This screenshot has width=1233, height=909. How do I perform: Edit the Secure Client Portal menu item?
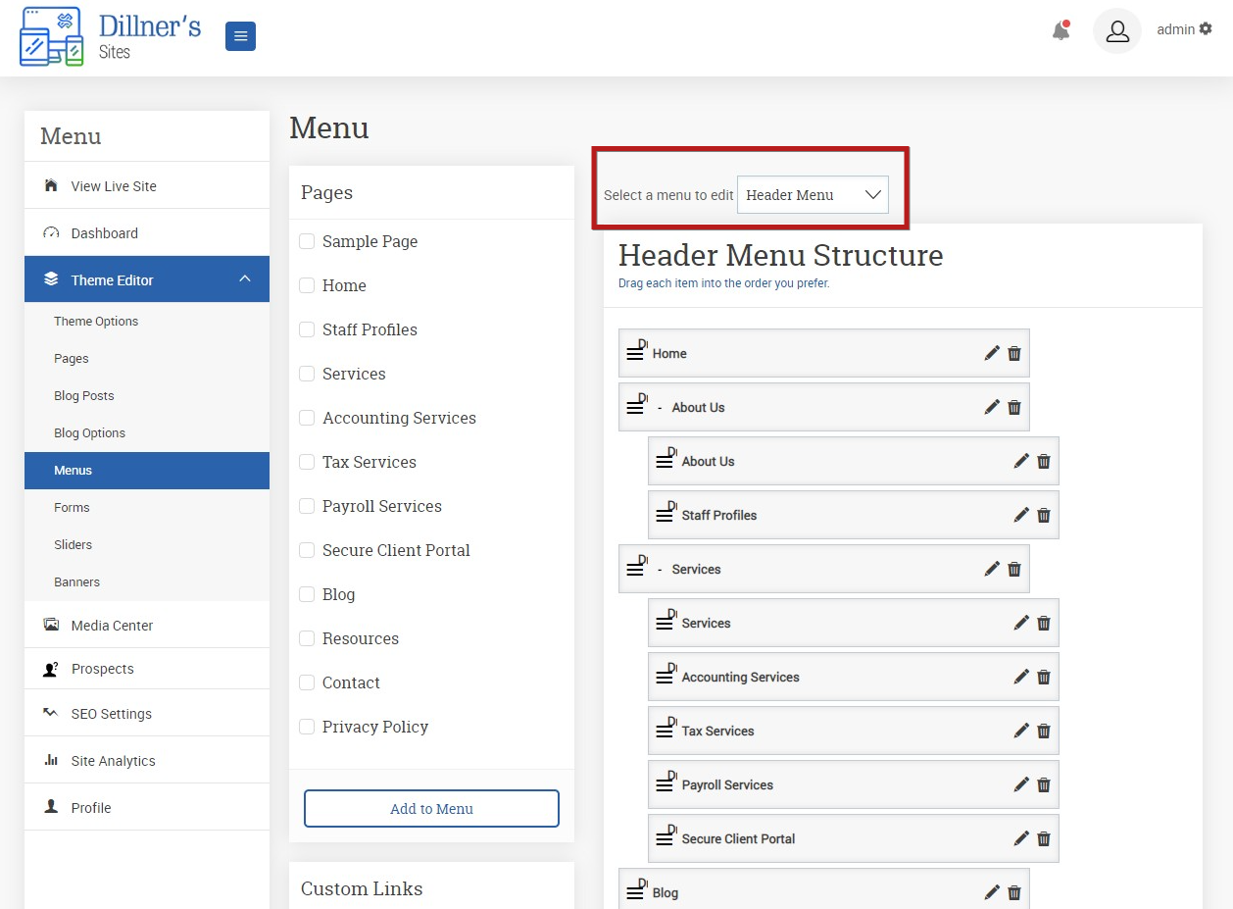point(1021,838)
